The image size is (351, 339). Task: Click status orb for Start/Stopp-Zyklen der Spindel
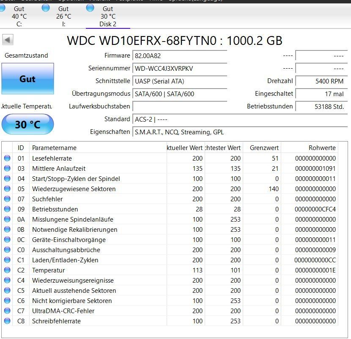pos(7,178)
